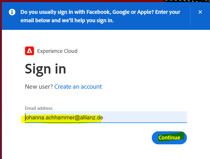Open the Create an account link
The height and width of the screenshot is (159, 210).
(x=78, y=87)
